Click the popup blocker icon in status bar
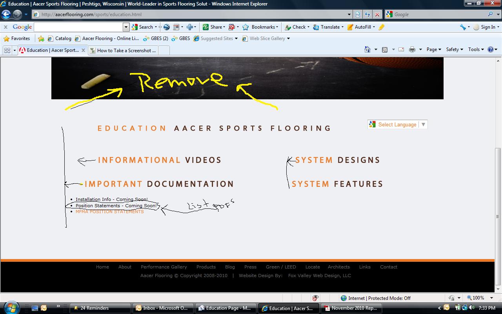Image resolution: width=502 pixels, height=314 pixels. (315, 298)
